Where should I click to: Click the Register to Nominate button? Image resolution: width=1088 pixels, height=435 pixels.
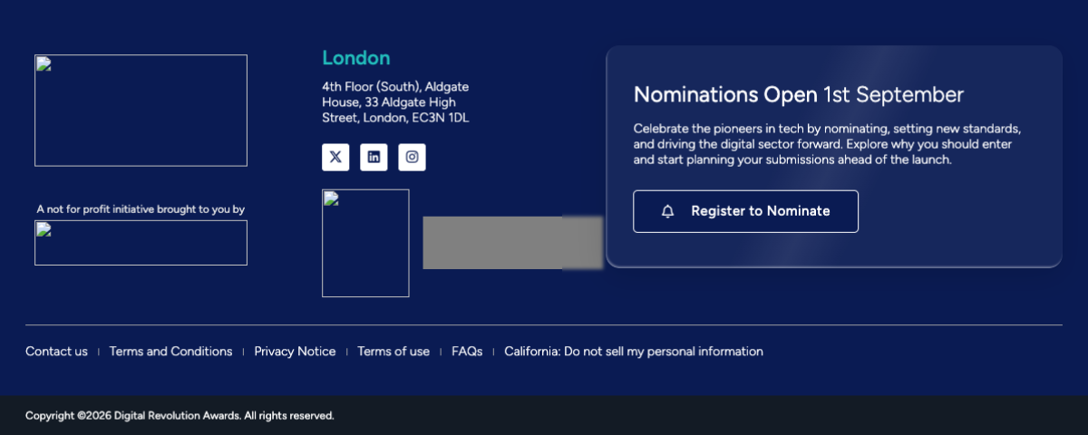745,211
